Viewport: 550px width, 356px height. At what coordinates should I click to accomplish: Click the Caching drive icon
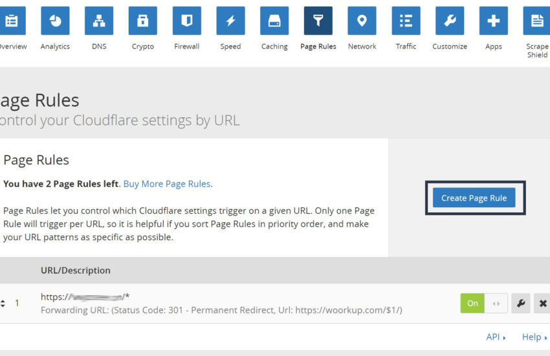coord(274,21)
